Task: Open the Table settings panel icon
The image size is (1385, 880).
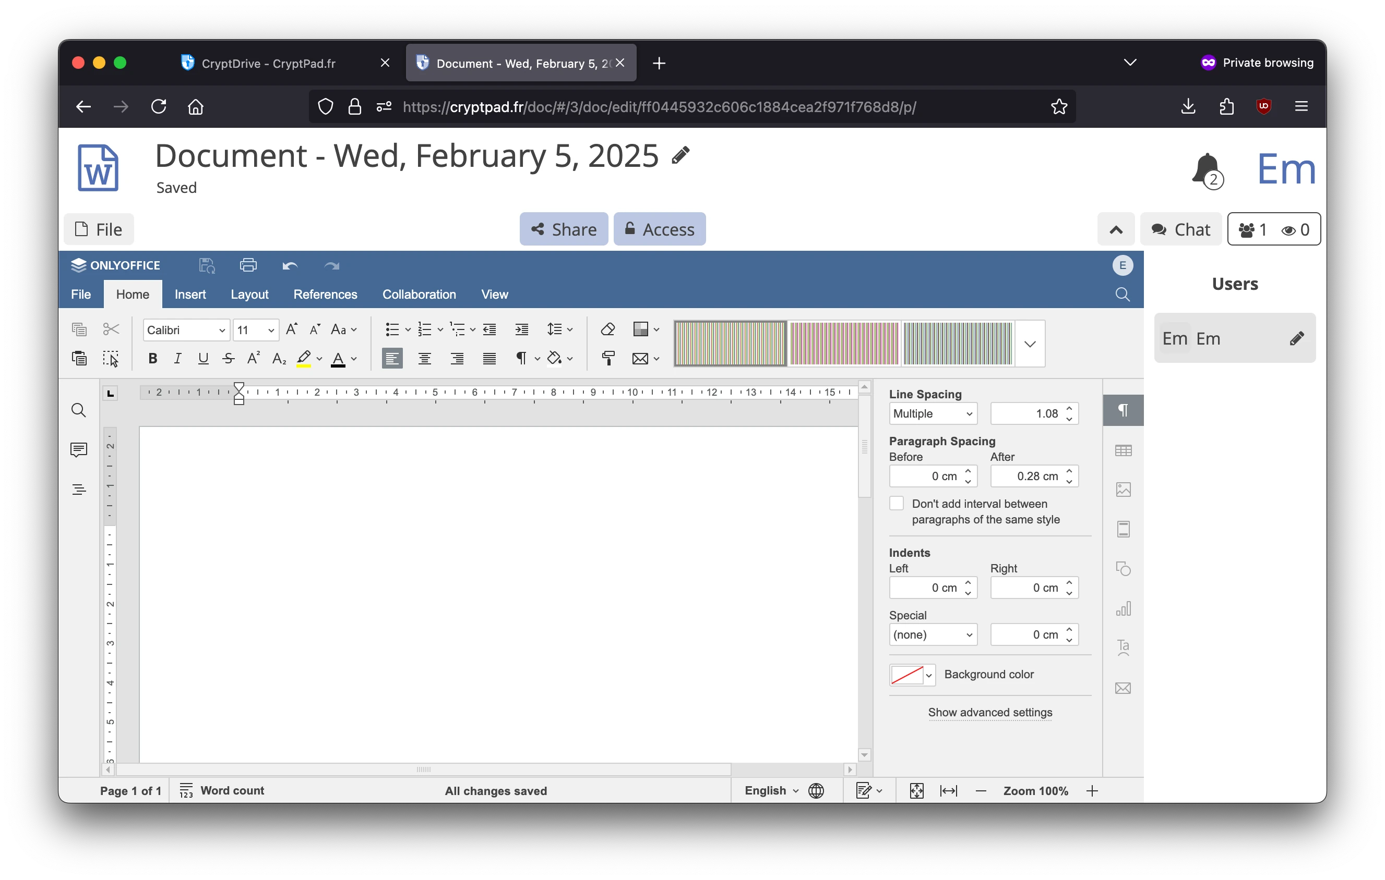Action: point(1123,450)
